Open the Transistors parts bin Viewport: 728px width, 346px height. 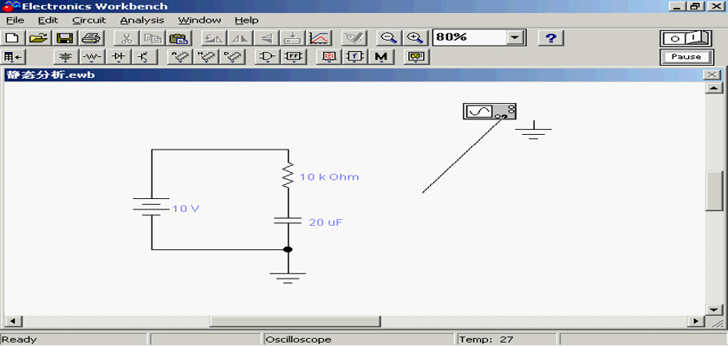(x=145, y=57)
